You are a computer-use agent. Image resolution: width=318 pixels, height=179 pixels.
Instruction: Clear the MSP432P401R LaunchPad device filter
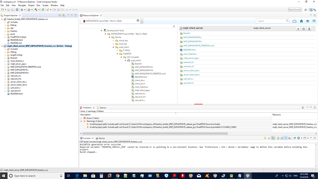[x=138, y=21]
